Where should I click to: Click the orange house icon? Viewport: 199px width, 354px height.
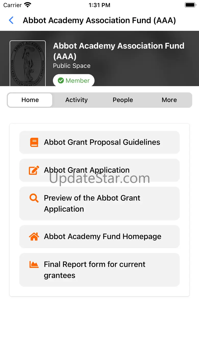coord(34,237)
